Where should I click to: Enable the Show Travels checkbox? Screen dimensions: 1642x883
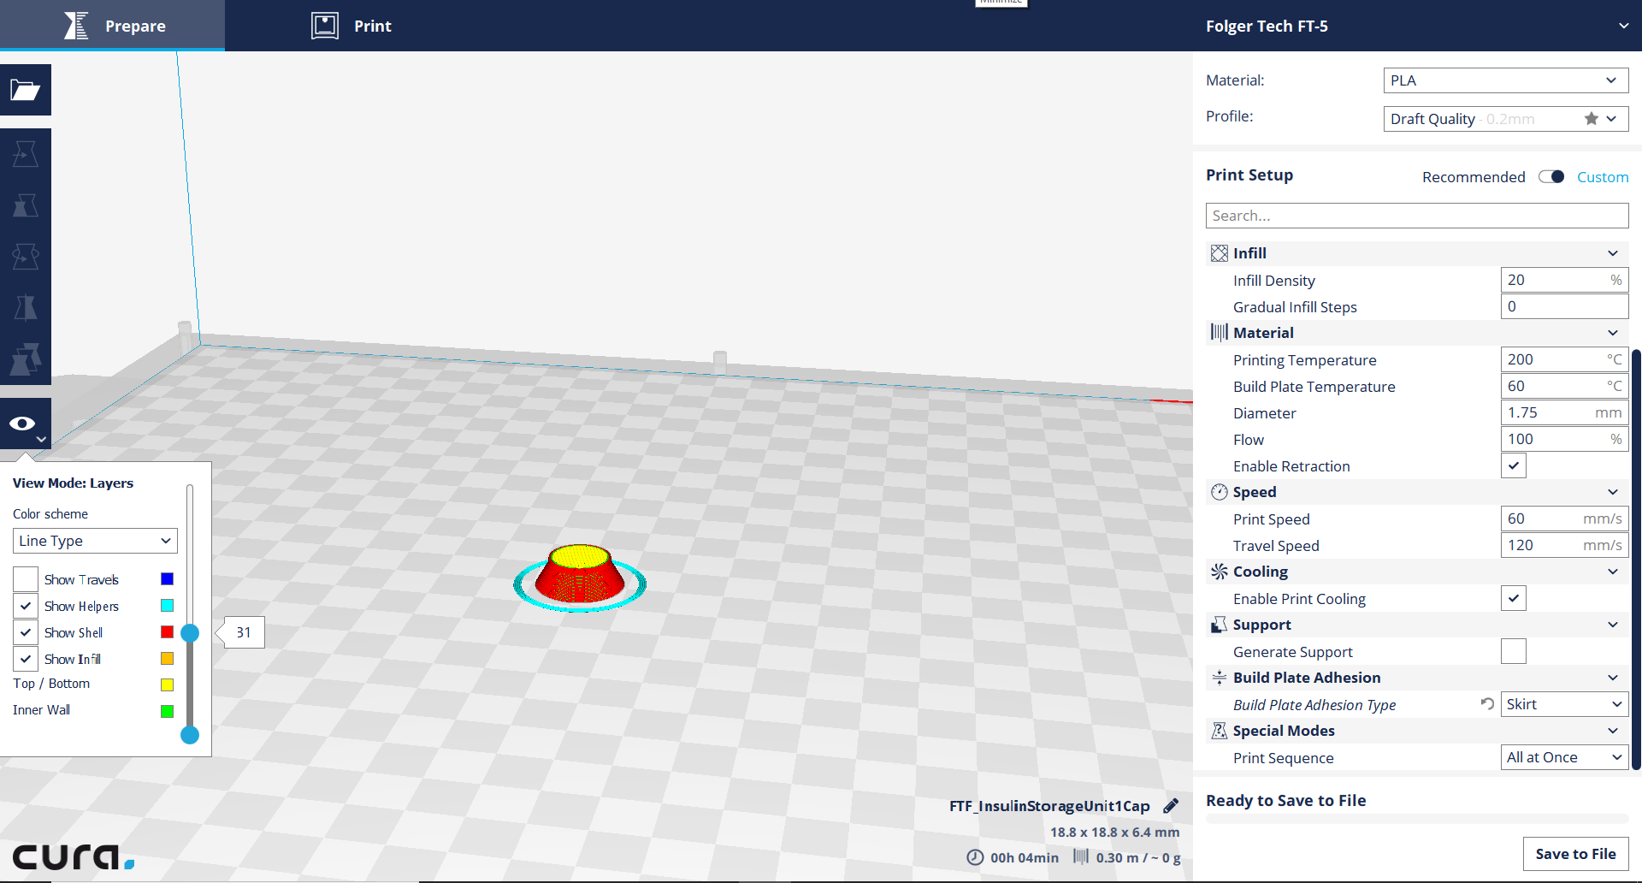(26, 579)
